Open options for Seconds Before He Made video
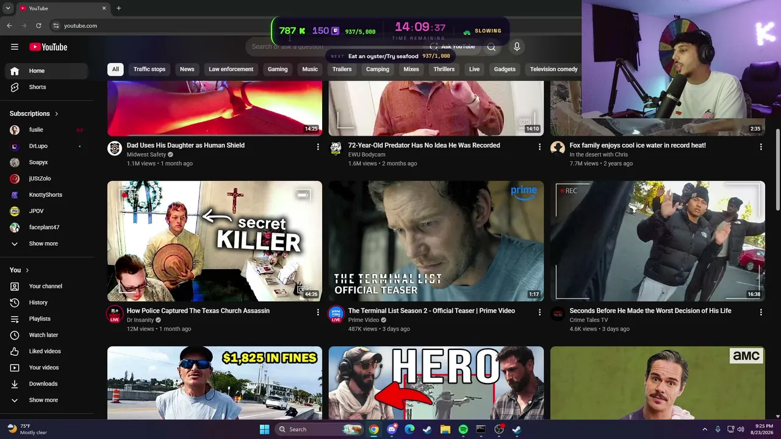781x439 pixels. pos(761,312)
